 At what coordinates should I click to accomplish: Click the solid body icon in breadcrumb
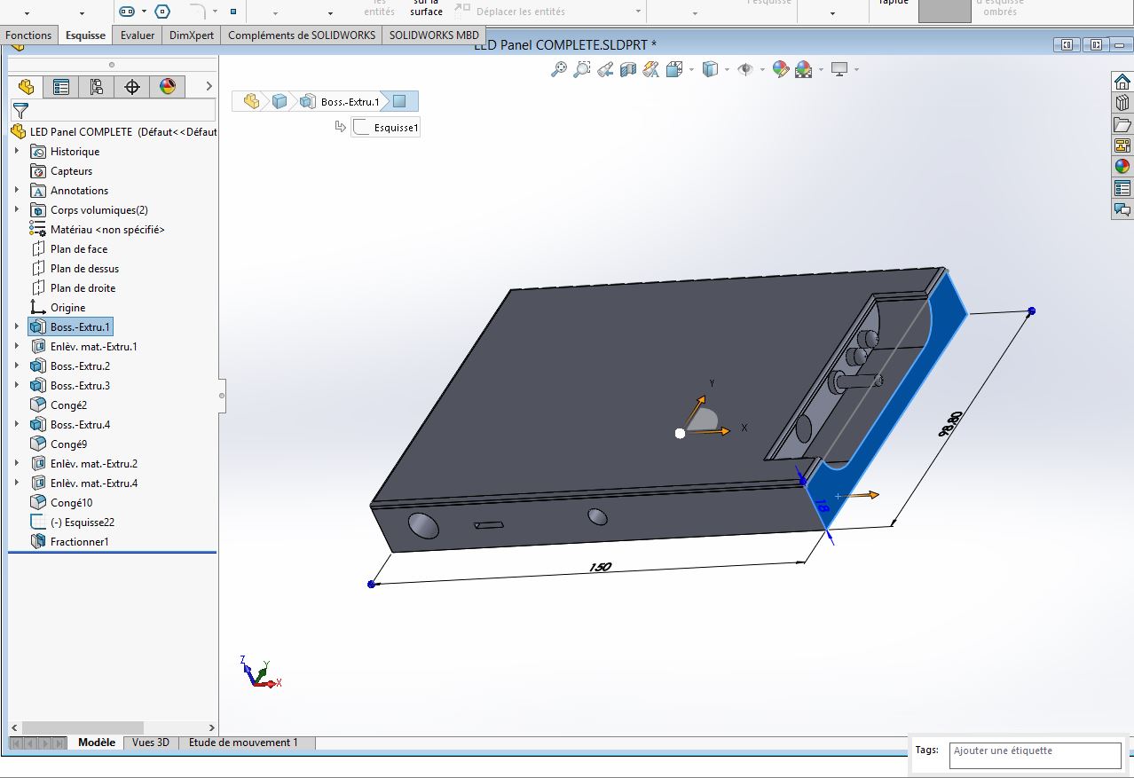[280, 101]
